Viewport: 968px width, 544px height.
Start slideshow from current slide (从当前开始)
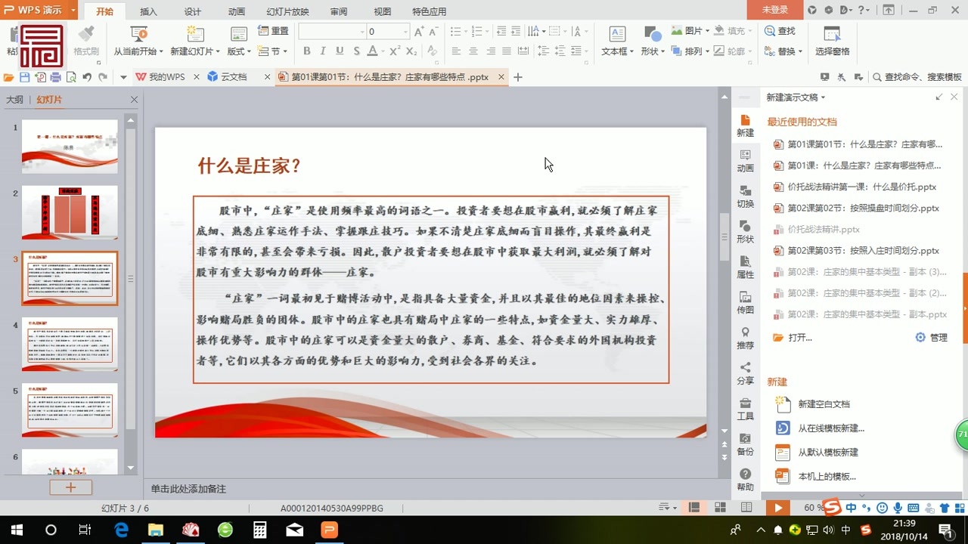(x=138, y=42)
